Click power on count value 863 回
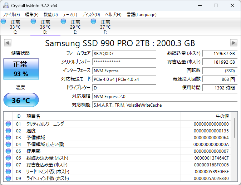241x185 pixels. tap(220, 79)
